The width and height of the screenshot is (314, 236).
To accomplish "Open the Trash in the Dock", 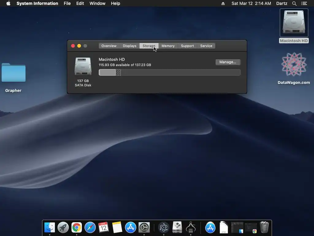I will point(264,227).
